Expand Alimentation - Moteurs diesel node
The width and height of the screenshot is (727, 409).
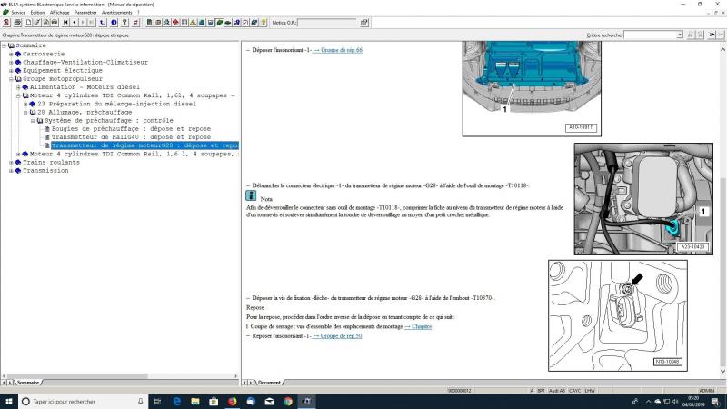18,87
